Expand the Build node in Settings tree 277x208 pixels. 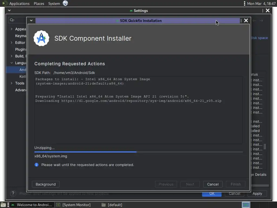pos(11,56)
